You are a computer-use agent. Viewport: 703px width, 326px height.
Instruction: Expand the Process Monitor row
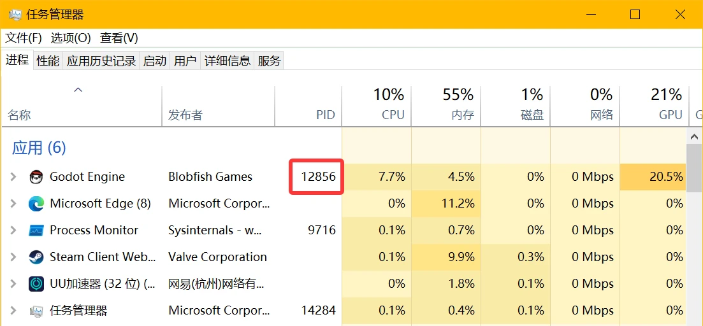tap(13, 230)
